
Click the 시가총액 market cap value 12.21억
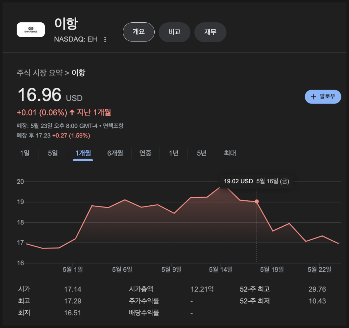[x=202, y=289]
